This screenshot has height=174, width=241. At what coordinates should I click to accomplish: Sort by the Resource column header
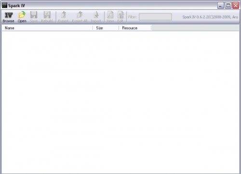[x=135, y=28]
